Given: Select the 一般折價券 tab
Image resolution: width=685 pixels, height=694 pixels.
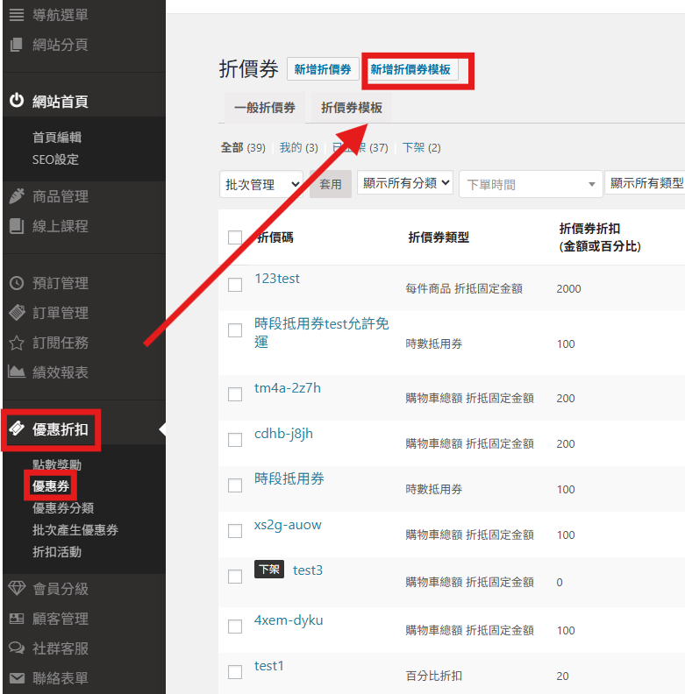Looking at the screenshot, I should pos(264,108).
